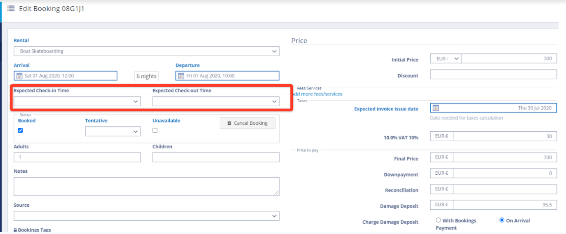
Task: Click the Expected invoice issue date label
Action: point(386,109)
